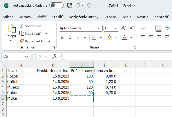Screen dimensions: 172x117
Task: Click cell containing Mlieko
Action: 21,87
